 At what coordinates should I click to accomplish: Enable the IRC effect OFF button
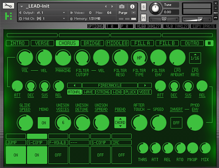coord(121,155)
